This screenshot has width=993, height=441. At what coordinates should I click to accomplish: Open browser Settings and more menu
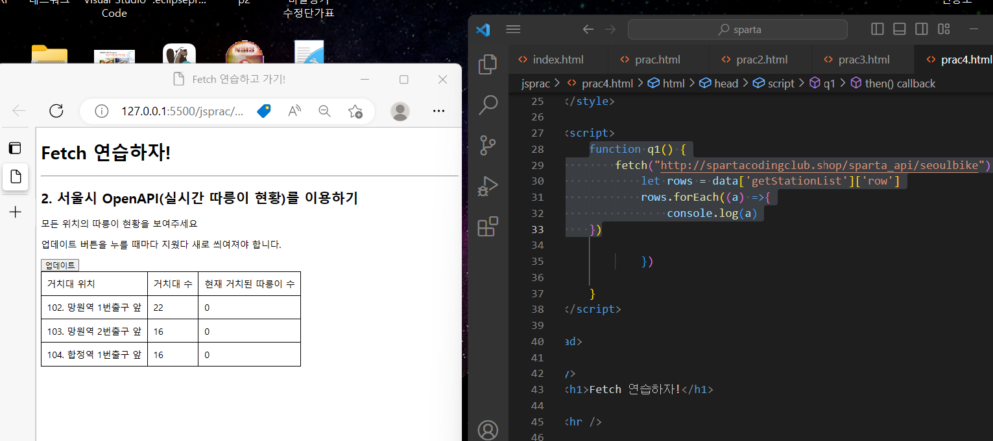coord(438,111)
